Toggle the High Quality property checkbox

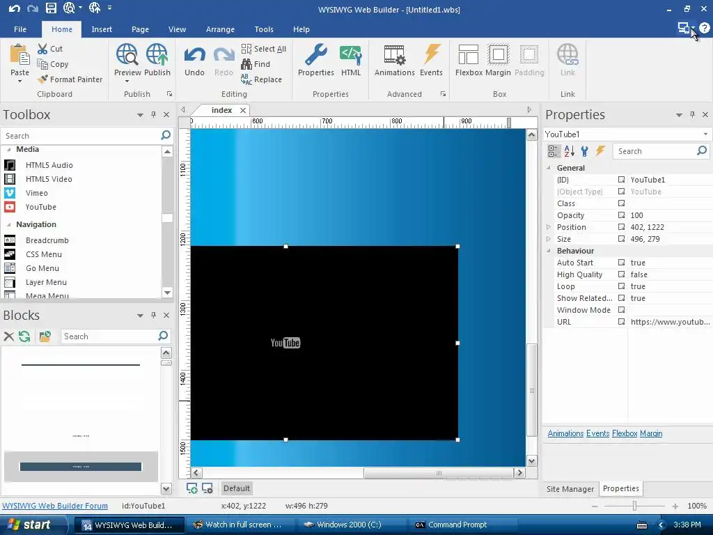pos(621,274)
